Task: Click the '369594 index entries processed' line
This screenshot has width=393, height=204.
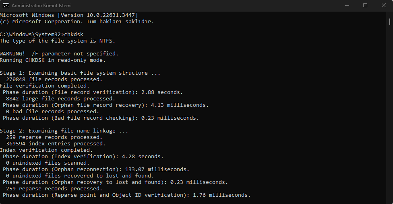Action: (56, 143)
